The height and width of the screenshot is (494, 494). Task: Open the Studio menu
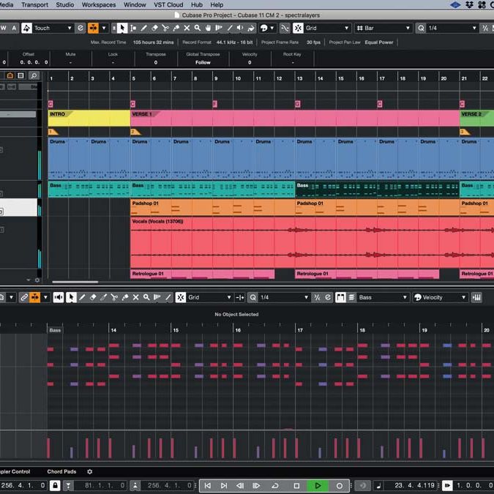pyautogui.click(x=65, y=4)
